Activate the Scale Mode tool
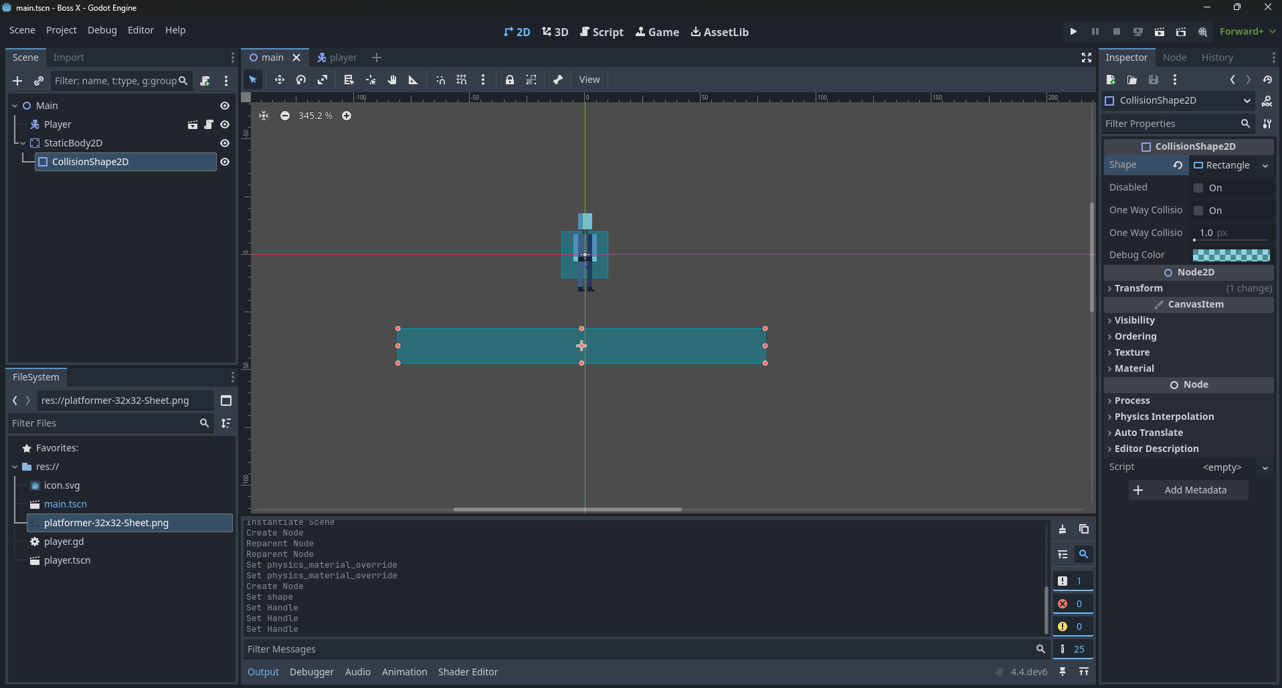Image resolution: width=1282 pixels, height=688 pixels. 323,80
